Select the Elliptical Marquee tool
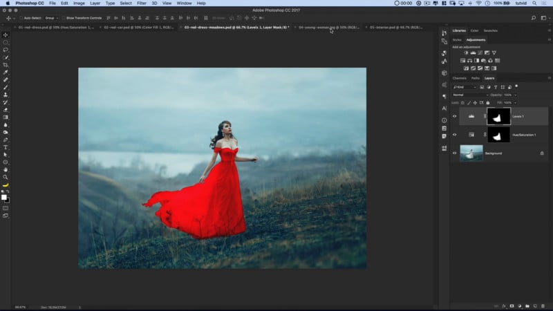Screen dimensions: 553x311 tap(6, 42)
